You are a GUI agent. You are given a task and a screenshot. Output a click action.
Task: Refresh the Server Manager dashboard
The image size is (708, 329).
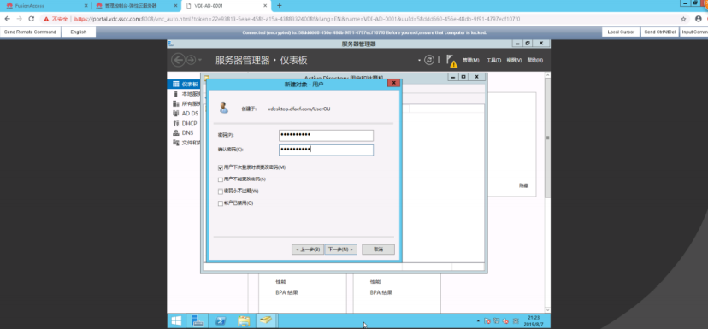pyautogui.click(x=429, y=60)
